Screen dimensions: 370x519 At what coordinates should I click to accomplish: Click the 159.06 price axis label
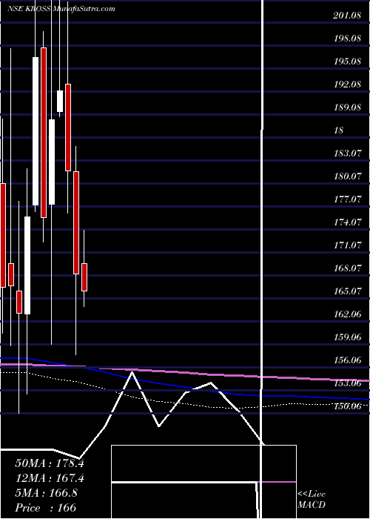click(346, 337)
